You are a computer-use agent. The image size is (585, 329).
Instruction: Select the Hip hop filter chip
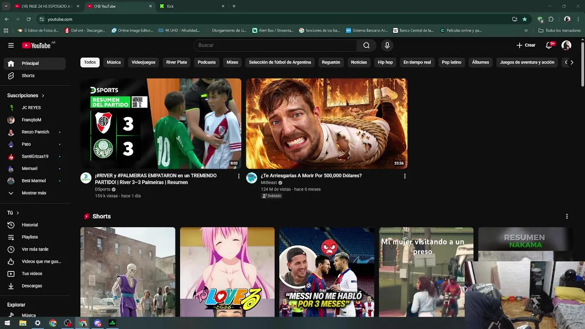tap(385, 62)
